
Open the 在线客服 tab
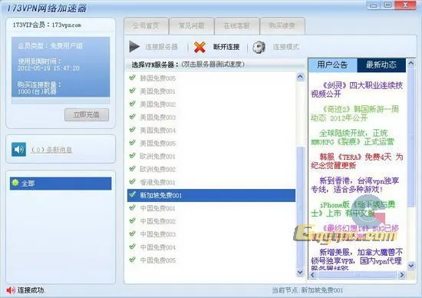237,26
